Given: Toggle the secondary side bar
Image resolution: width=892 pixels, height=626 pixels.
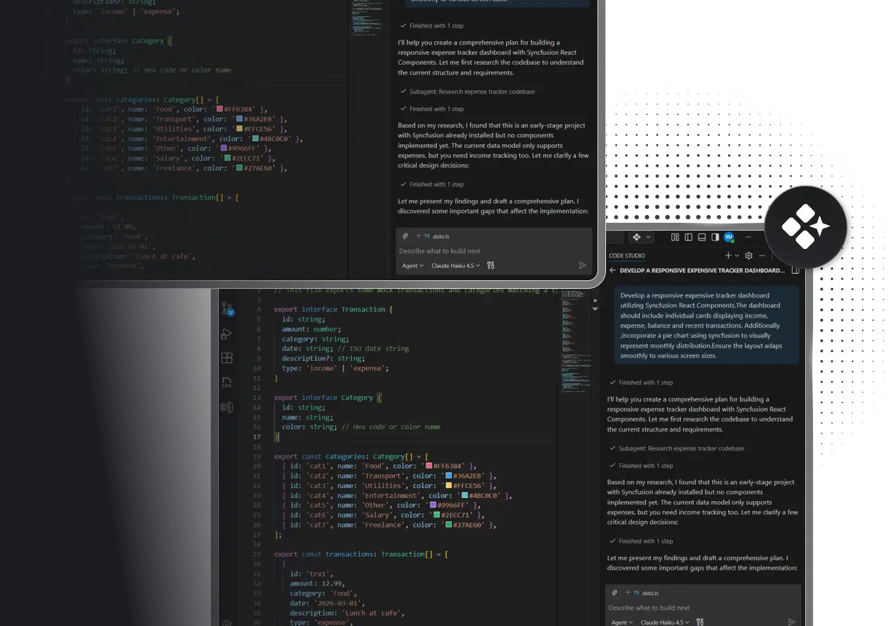Looking at the screenshot, I should tap(715, 237).
